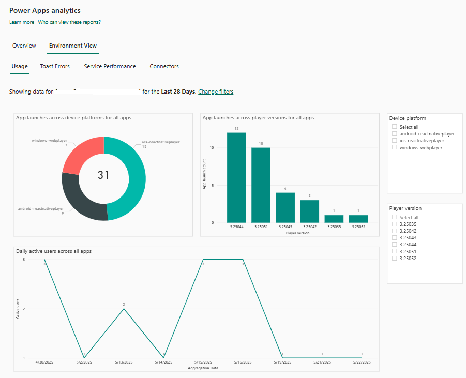Switch to the Overview tab
This screenshot has width=466, height=378.
pyautogui.click(x=24, y=46)
